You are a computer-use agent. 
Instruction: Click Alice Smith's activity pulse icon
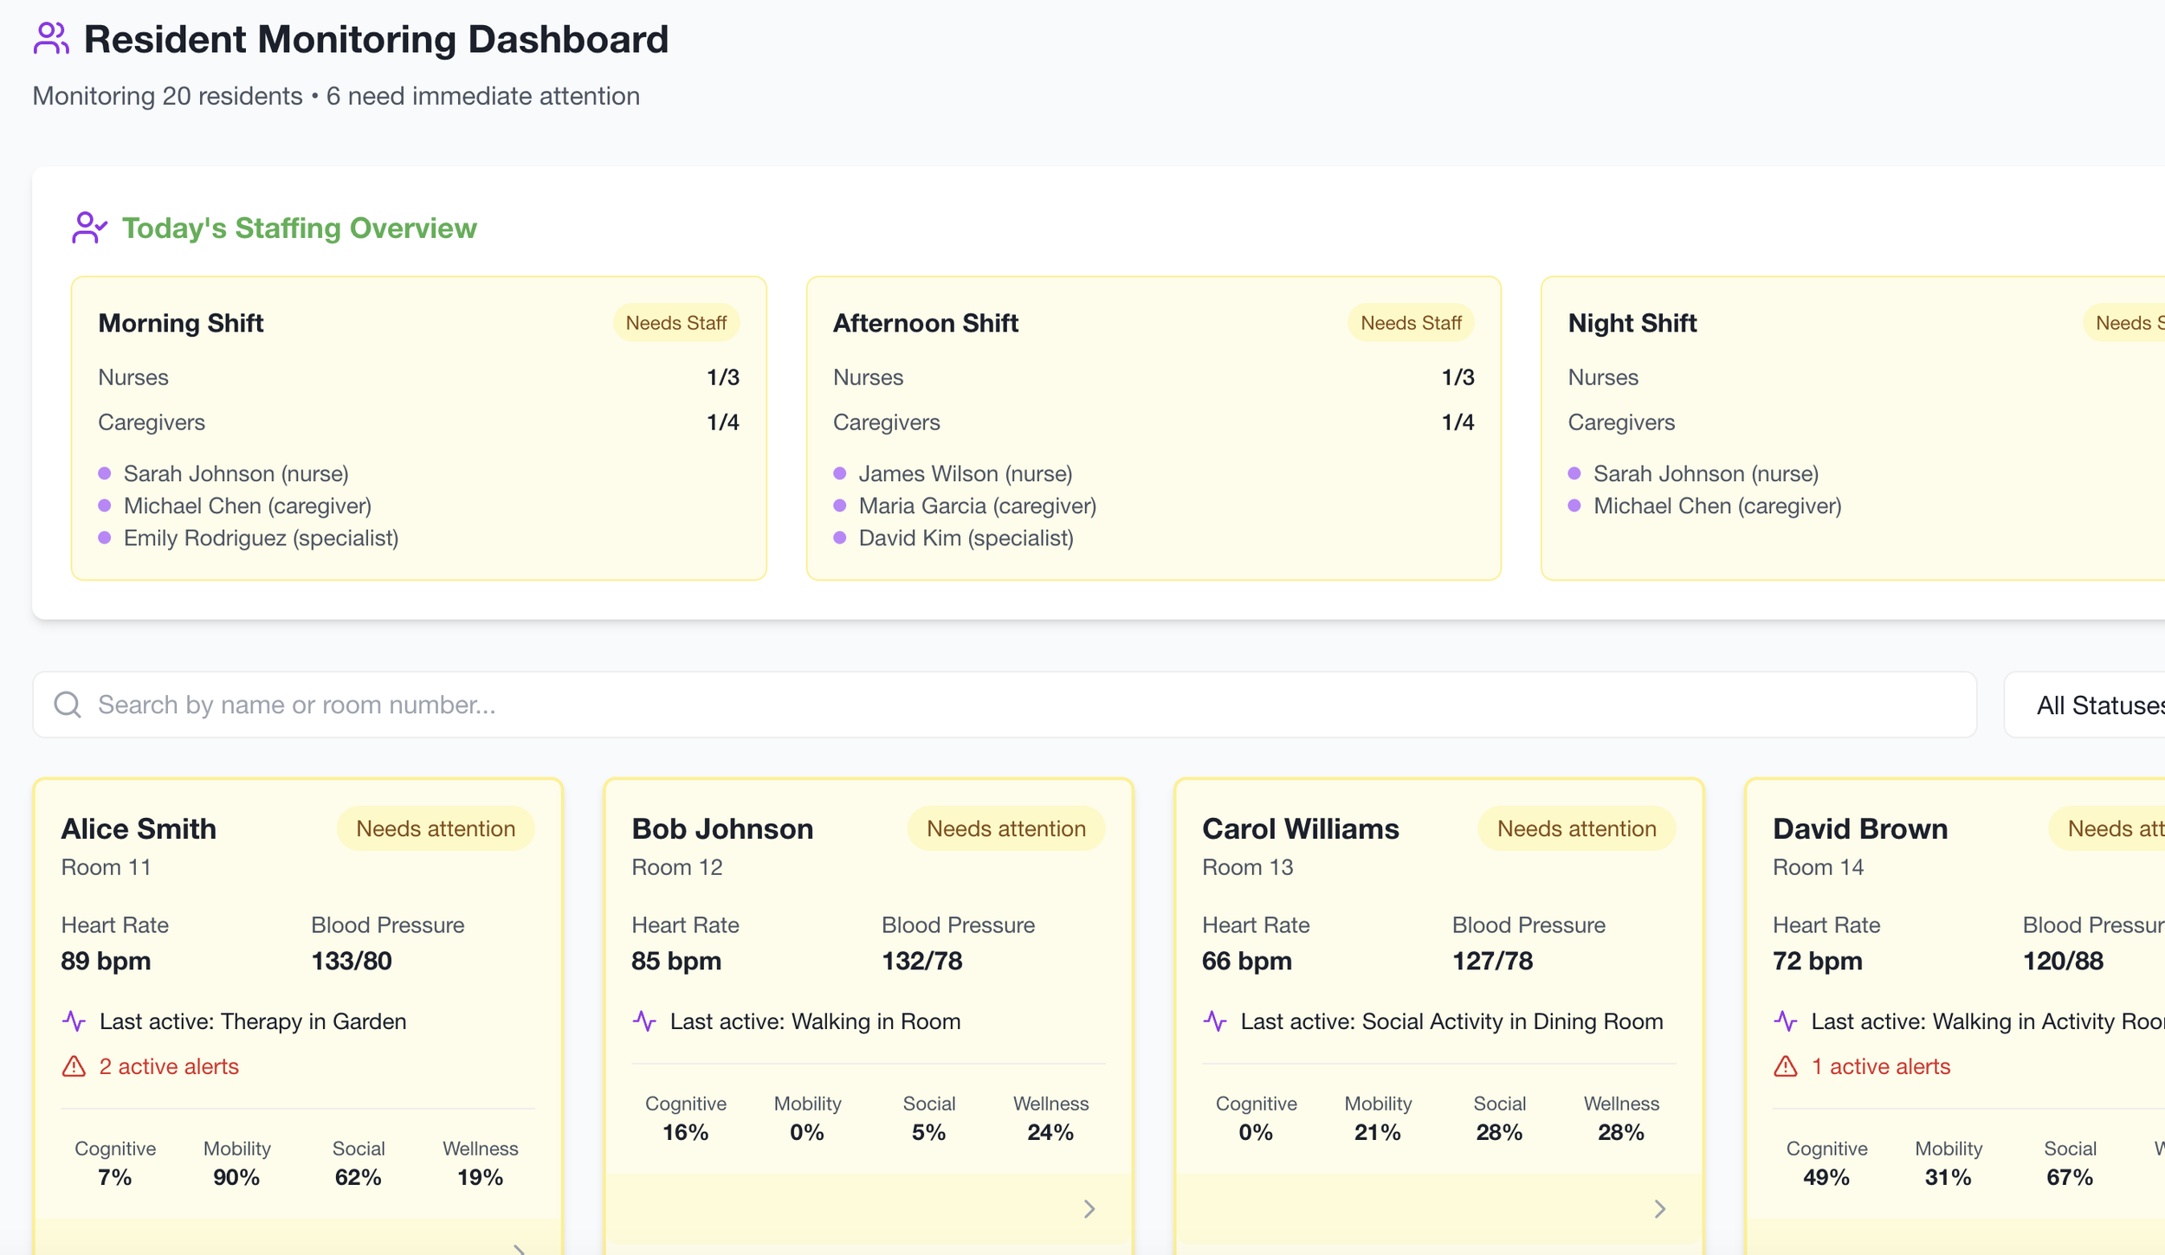click(x=74, y=1021)
